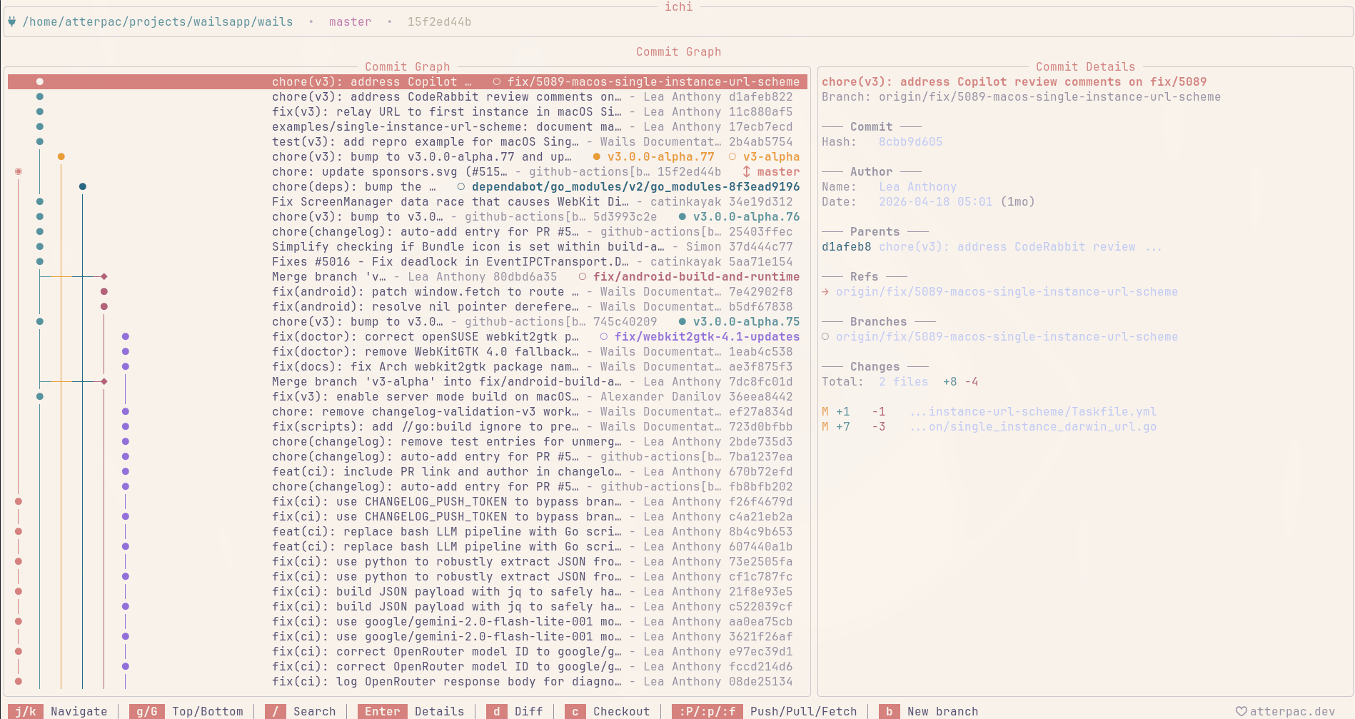Viewport: 1355px width, 719px height.
Task: Select commit 'Simplify checking if Bundle icon'
Action: 408,246
